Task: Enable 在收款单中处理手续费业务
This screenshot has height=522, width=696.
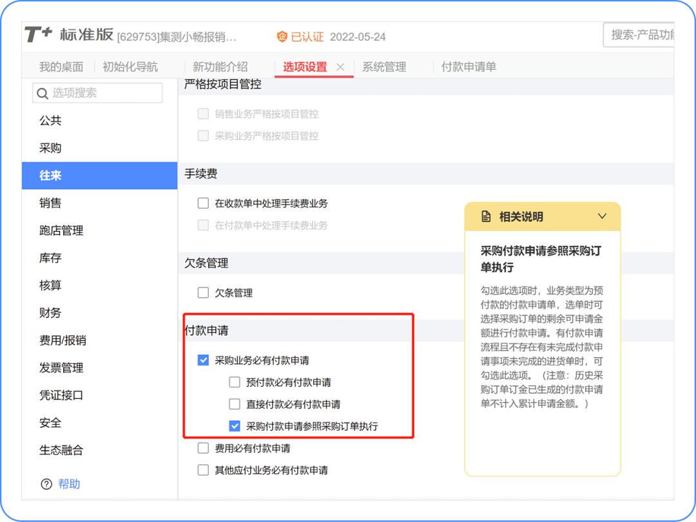Action: (x=203, y=203)
